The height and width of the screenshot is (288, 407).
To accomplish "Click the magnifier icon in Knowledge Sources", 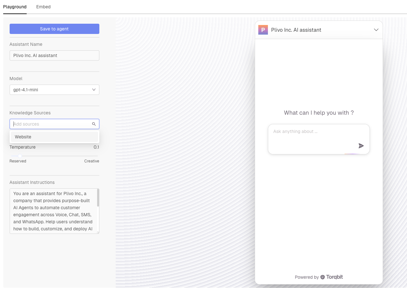I will tap(94, 124).
